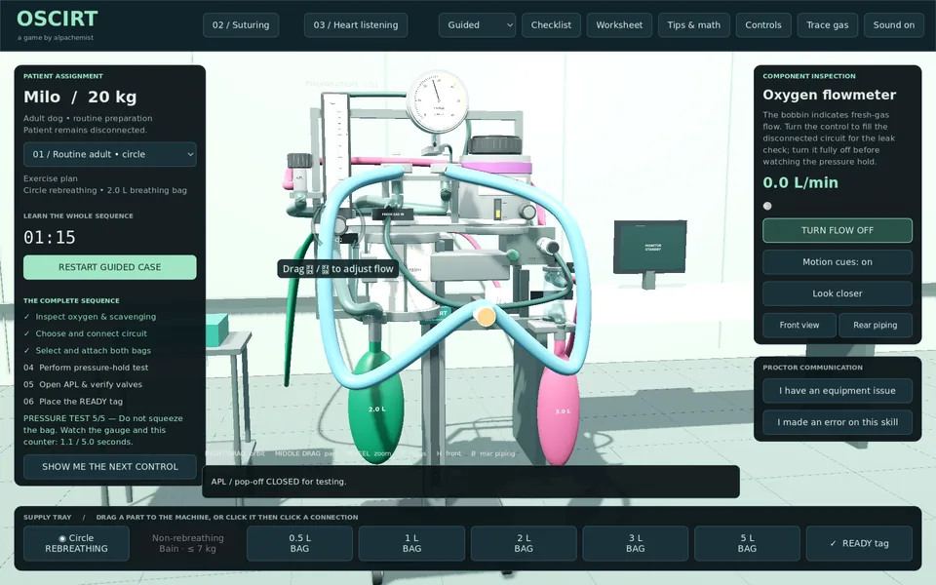Pick the 1 L BAG from tray

pos(411,543)
